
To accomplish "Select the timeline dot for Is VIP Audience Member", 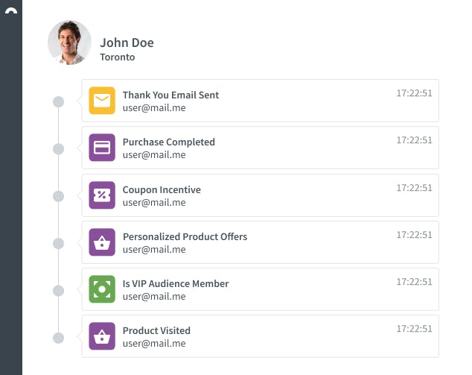I will 59,291.
